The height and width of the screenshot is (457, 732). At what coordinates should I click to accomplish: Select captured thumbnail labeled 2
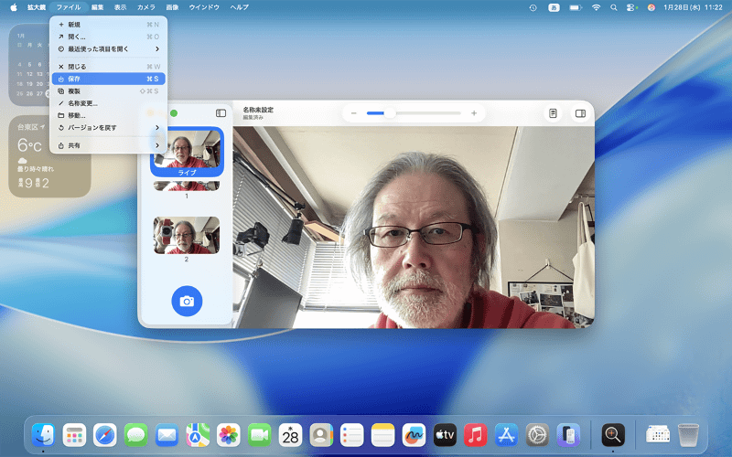187,236
